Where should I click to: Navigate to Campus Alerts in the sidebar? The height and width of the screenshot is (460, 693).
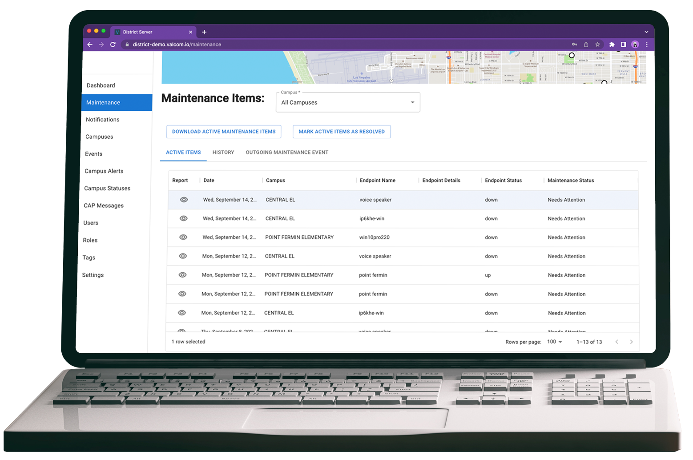104,171
